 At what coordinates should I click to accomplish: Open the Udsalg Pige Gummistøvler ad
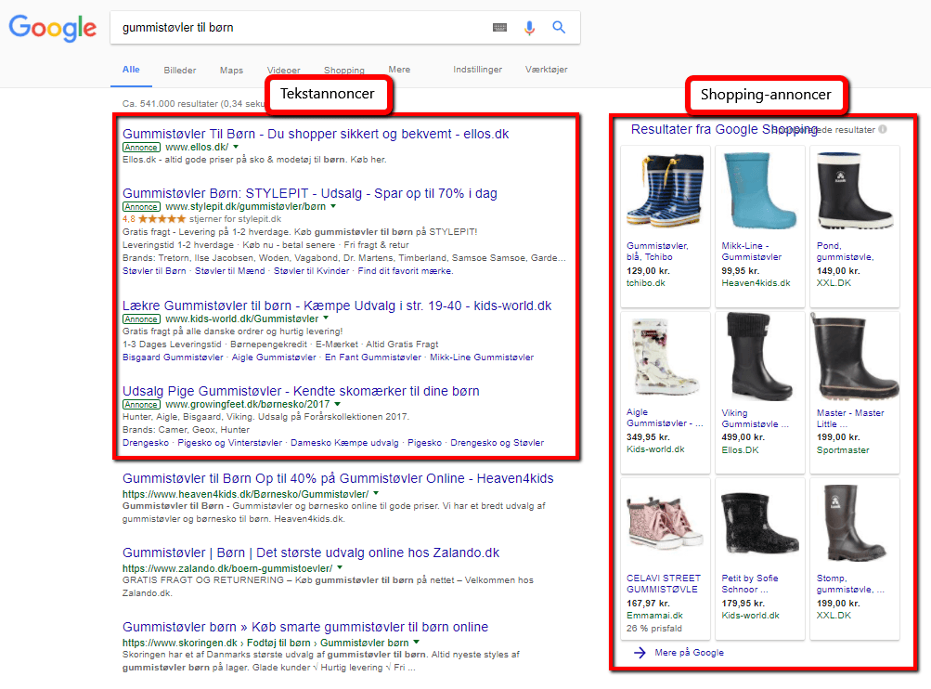coord(301,392)
